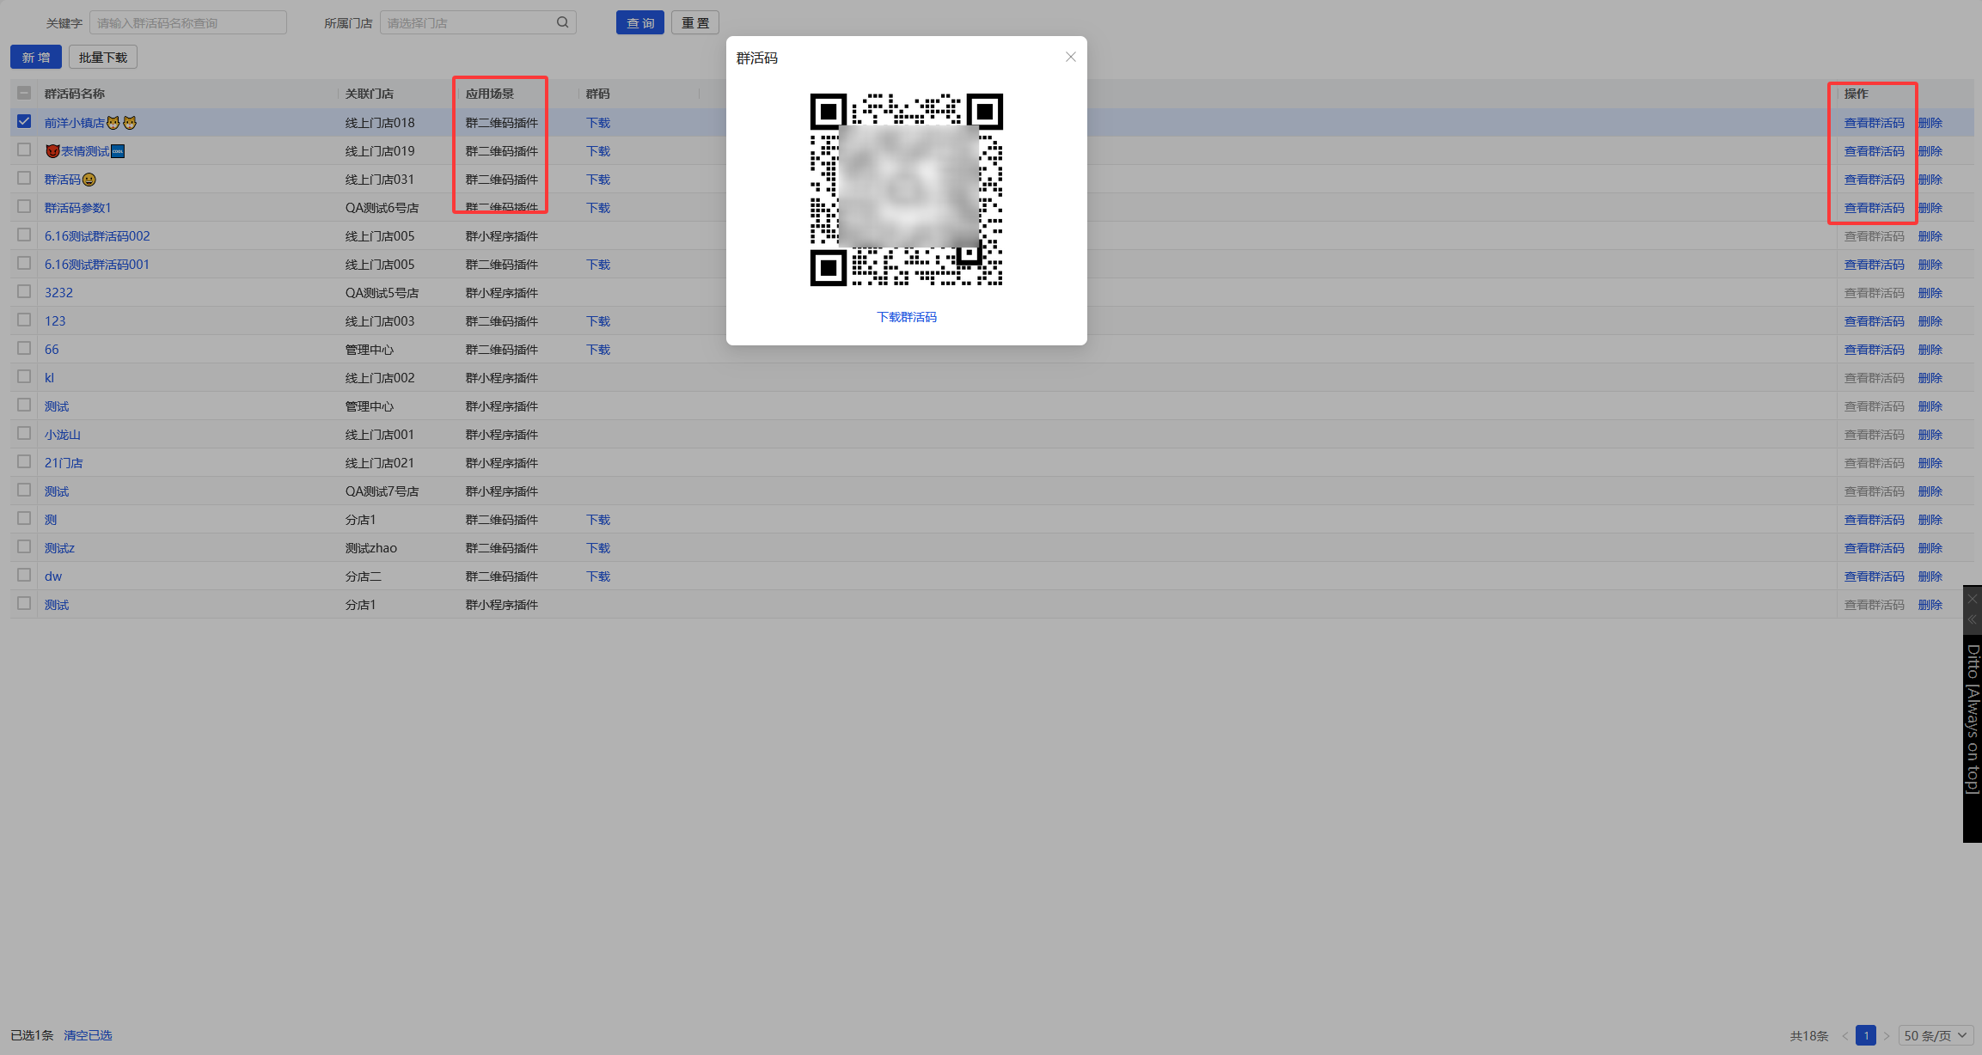This screenshot has height=1055, width=1982.
Task: Click 下载 in the 测试zhao row
Action: [598, 548]
